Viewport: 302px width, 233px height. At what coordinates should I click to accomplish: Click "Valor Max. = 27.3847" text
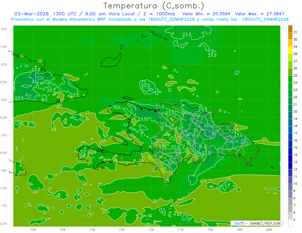tap(259, 14)
